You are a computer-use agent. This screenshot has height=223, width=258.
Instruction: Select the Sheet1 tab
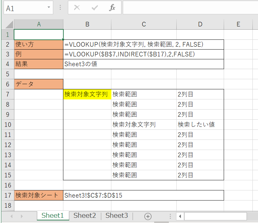point(53,216)
